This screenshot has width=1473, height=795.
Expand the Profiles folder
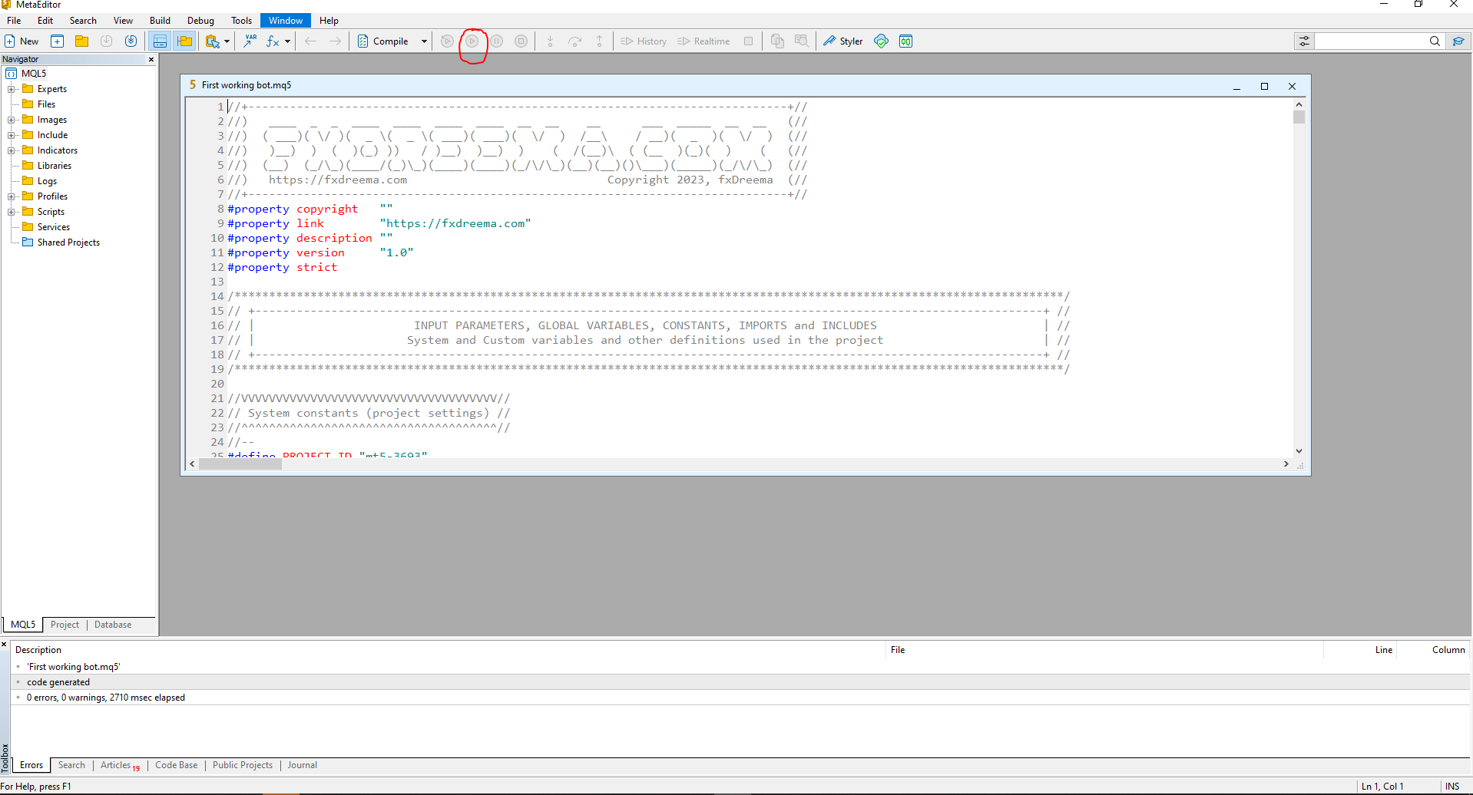pyautogui.click(x=12, y=196)
